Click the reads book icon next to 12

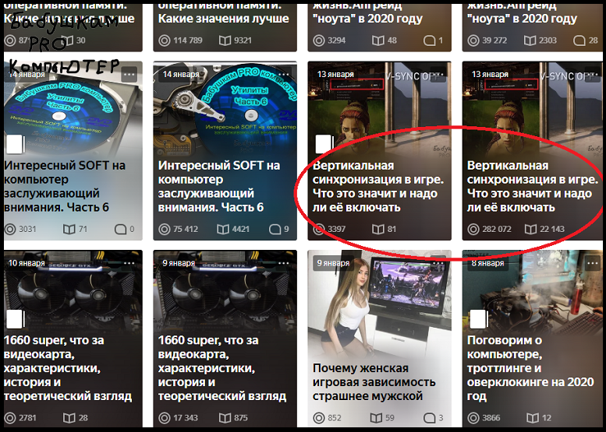click(532, 418)
